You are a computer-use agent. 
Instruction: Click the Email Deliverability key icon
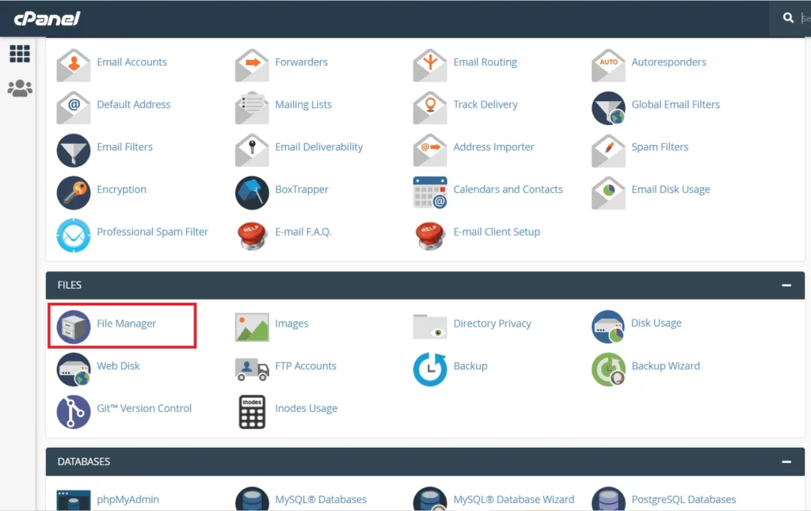(x=252, y=150)
